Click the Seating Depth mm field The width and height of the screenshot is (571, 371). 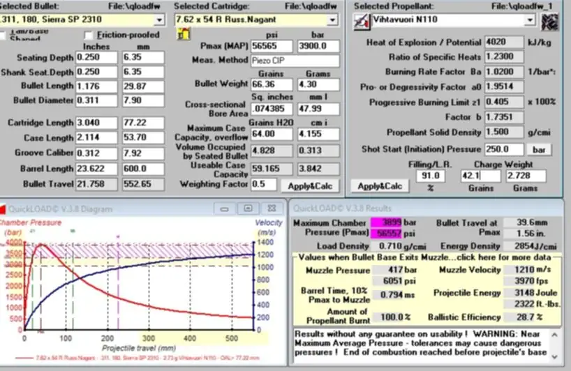[143, 57]
